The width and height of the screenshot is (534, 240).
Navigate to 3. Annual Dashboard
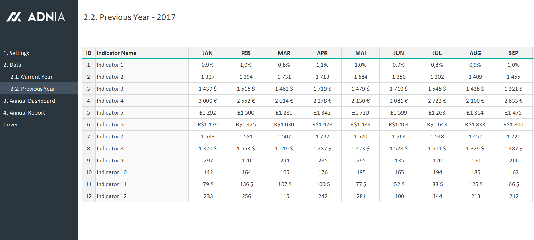coord(29,101)
